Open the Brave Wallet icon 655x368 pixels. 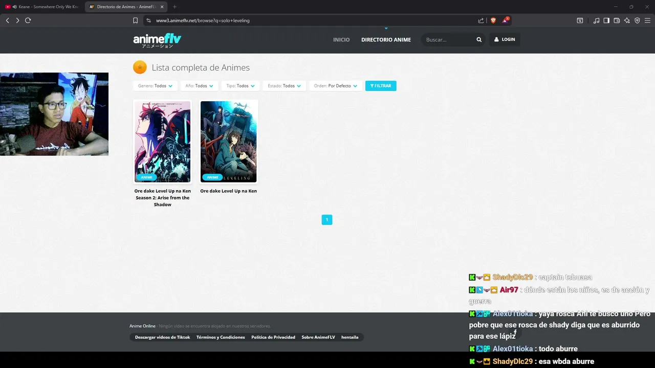click(x=617, y=20)
